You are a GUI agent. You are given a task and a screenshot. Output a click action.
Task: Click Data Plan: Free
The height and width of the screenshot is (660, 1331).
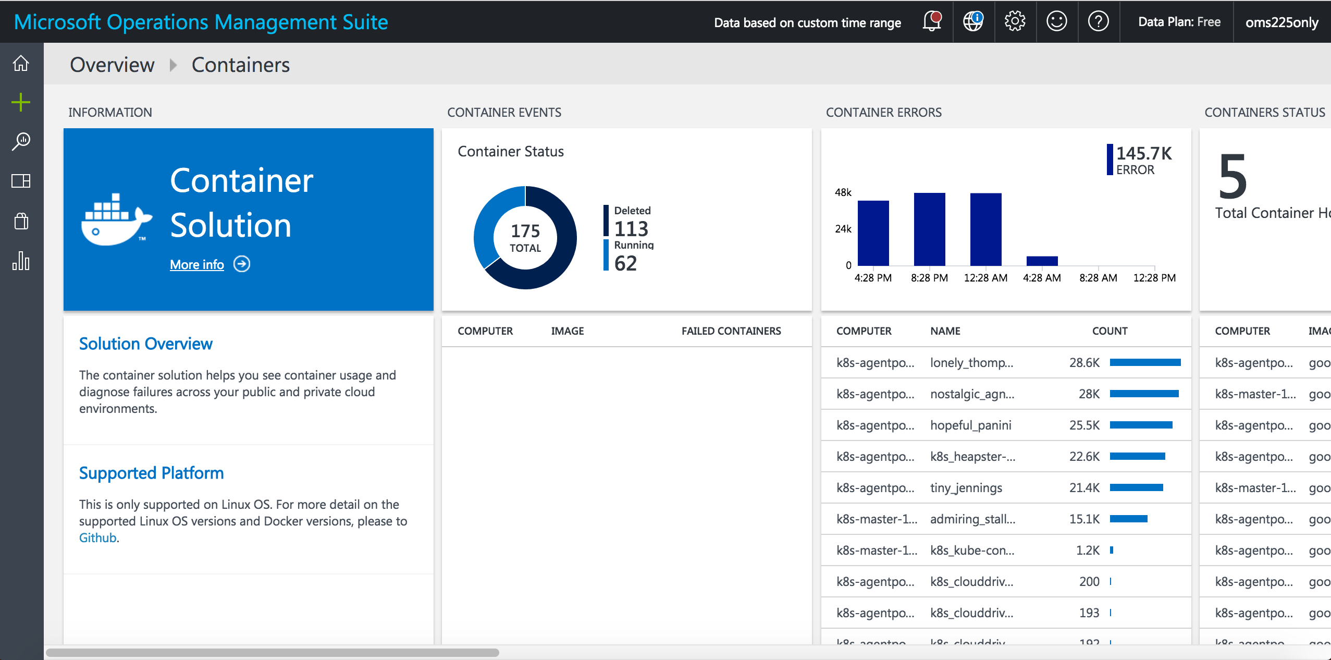[1179, 22]
